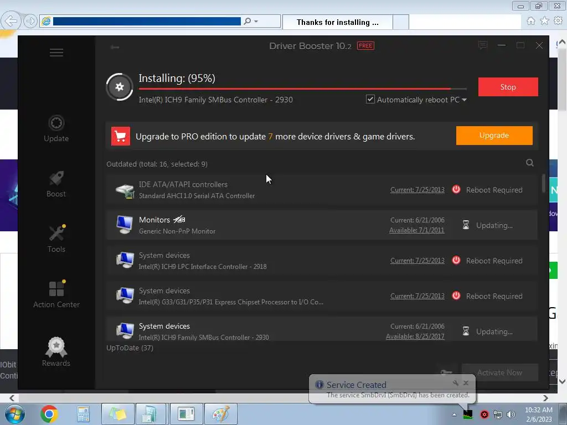Click reboot power icon for G33/G31 Chipset row
Screen dimensions: 567x425
click(456, 296)
